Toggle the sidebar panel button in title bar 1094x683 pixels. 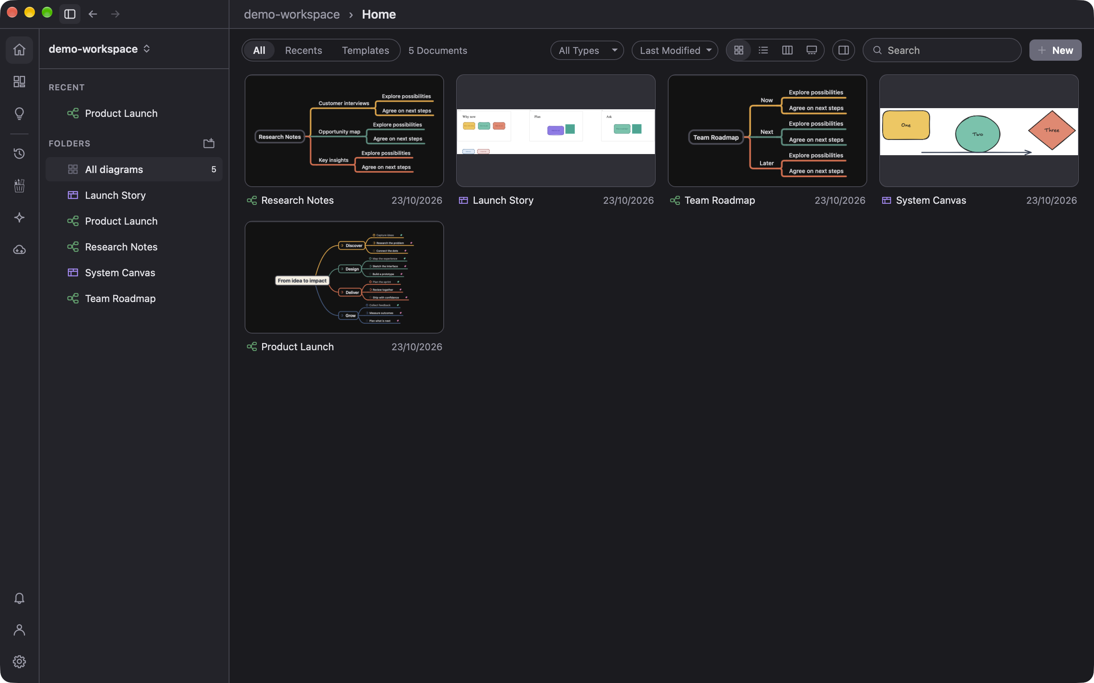tap(70, 14)
